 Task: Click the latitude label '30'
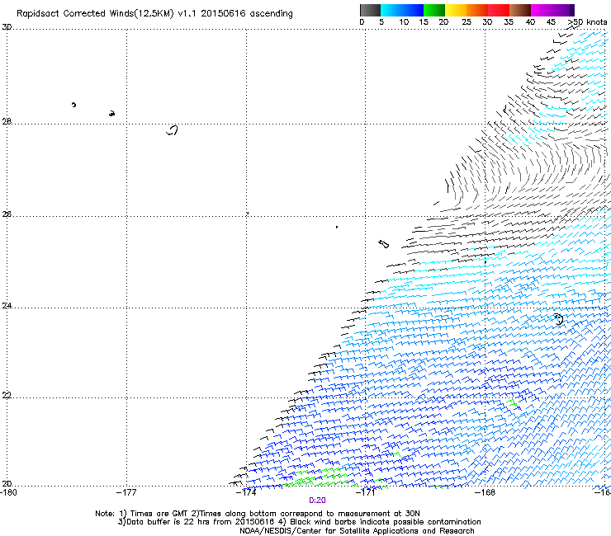(7, 27)
